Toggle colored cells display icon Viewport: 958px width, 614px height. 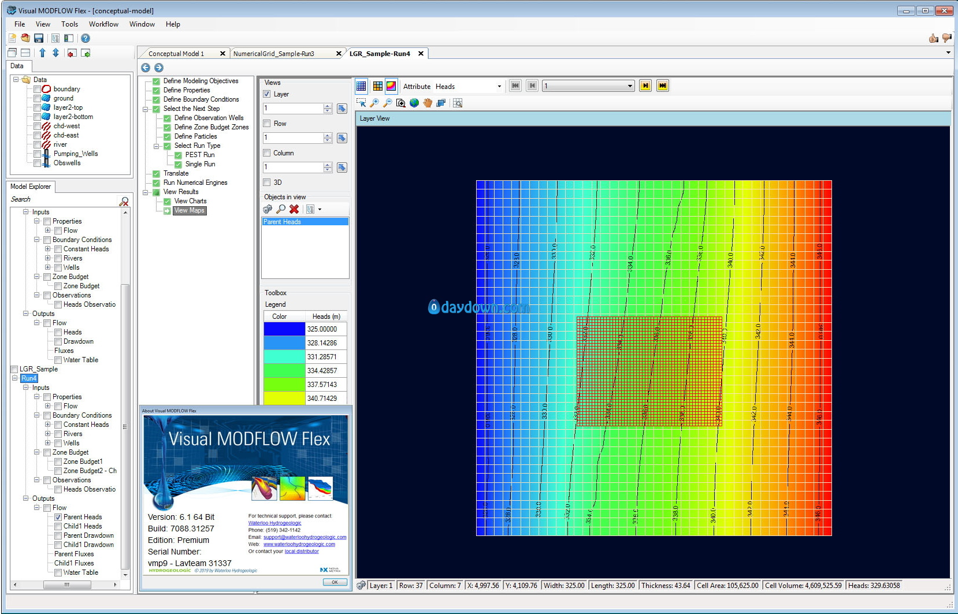point(377,86)
